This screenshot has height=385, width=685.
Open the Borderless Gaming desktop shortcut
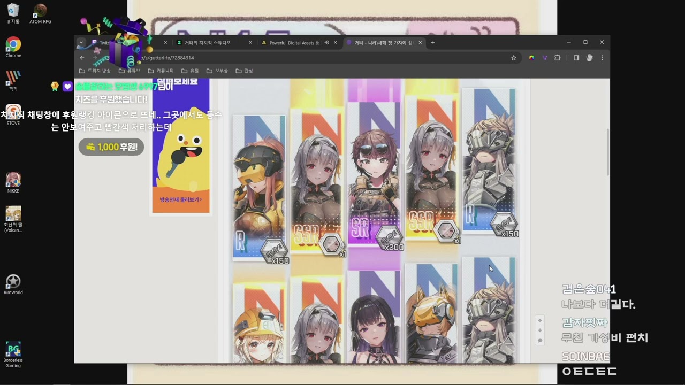[13, 355]
